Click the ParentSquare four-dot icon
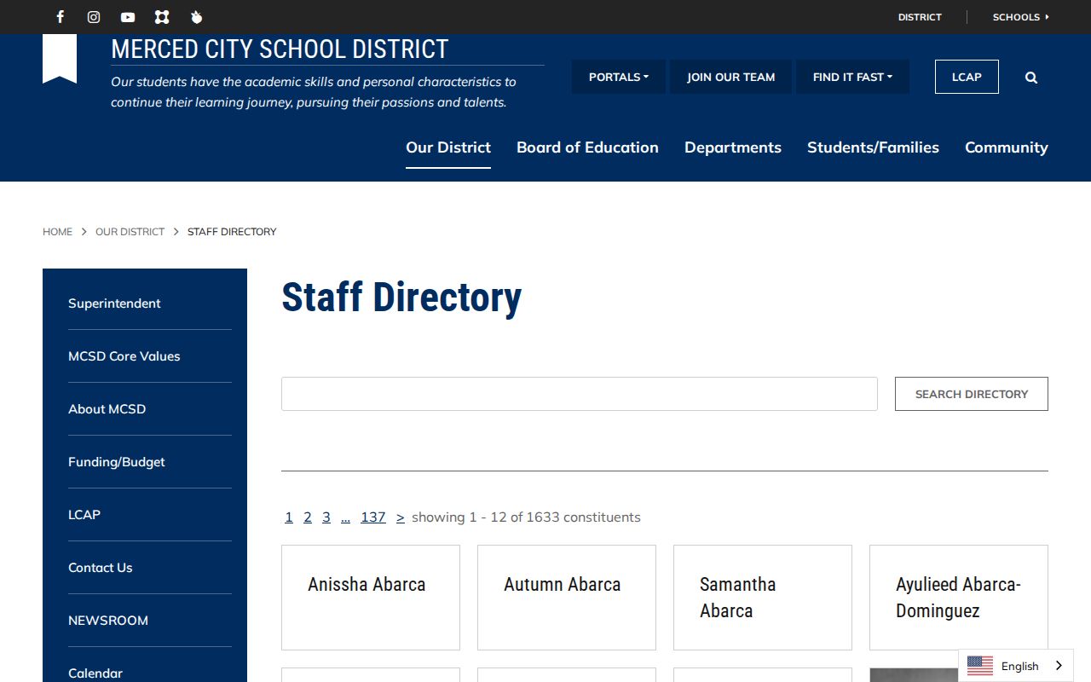The width and height of the screenshot is (1091, 682). pyautogui.click(x=162, y=17)
